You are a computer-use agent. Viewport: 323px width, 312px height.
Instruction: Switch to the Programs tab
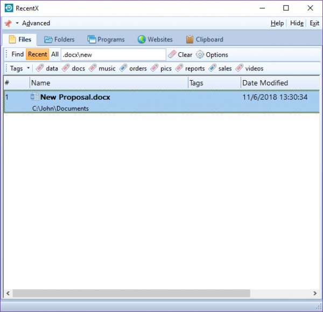(106, 39)
